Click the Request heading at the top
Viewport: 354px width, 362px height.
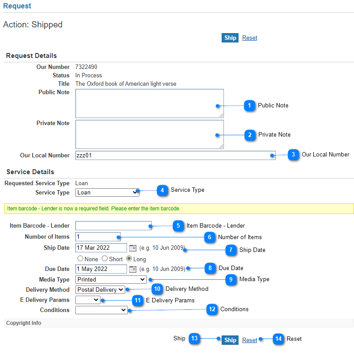click(x=17, y=6)
